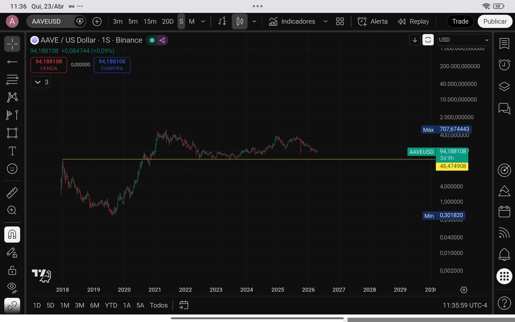Image resolution: width=515 pixels, height=322 pixels.
Task: Open the layout setup grid
Action: [x=340, y=21]
